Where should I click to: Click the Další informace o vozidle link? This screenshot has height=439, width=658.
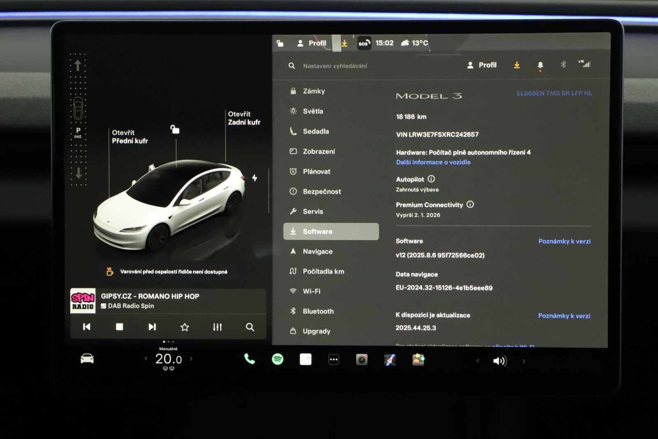[x=433, y=162]
